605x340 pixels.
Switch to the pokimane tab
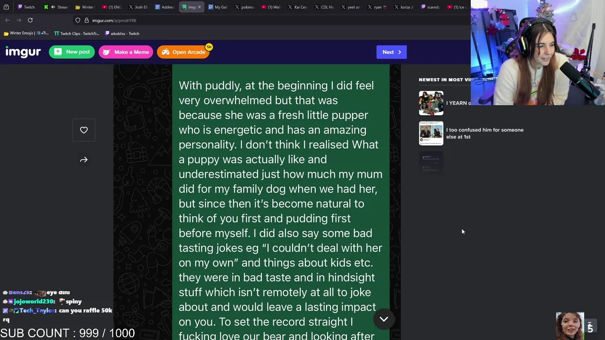coord(243,7)
